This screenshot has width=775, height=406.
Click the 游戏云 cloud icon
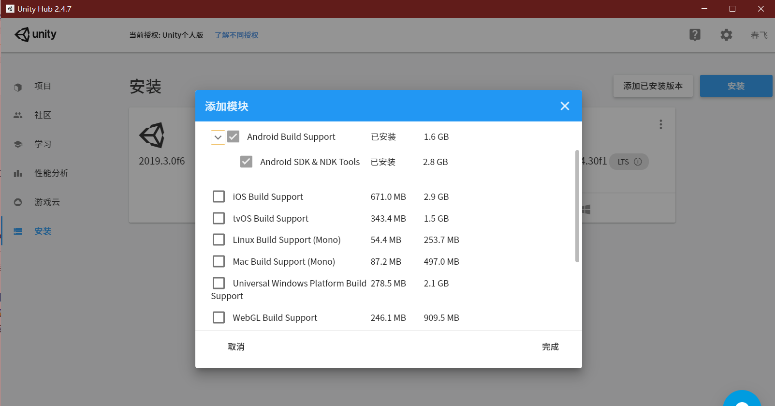pos(18,202)
